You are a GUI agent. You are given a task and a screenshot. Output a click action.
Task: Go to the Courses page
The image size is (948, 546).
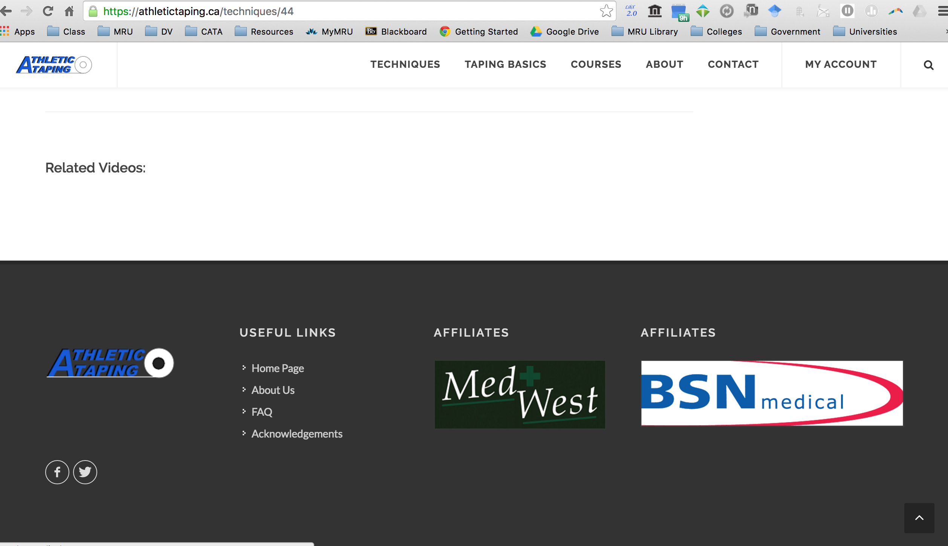[x=596, y=64]
